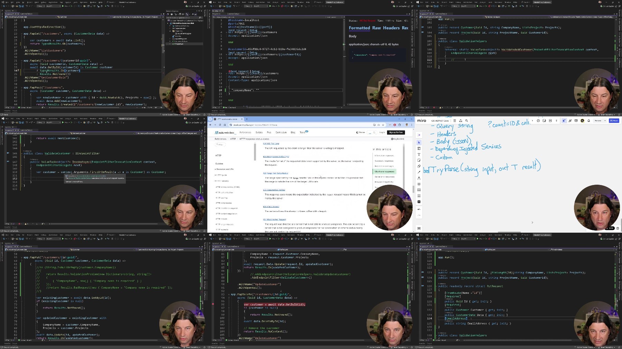Open more Miro apps plus tool
This screenshot has width=622, height=349.
419,202
